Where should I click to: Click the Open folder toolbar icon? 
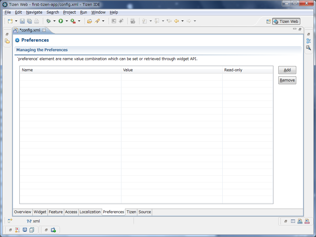coord(90,21)
